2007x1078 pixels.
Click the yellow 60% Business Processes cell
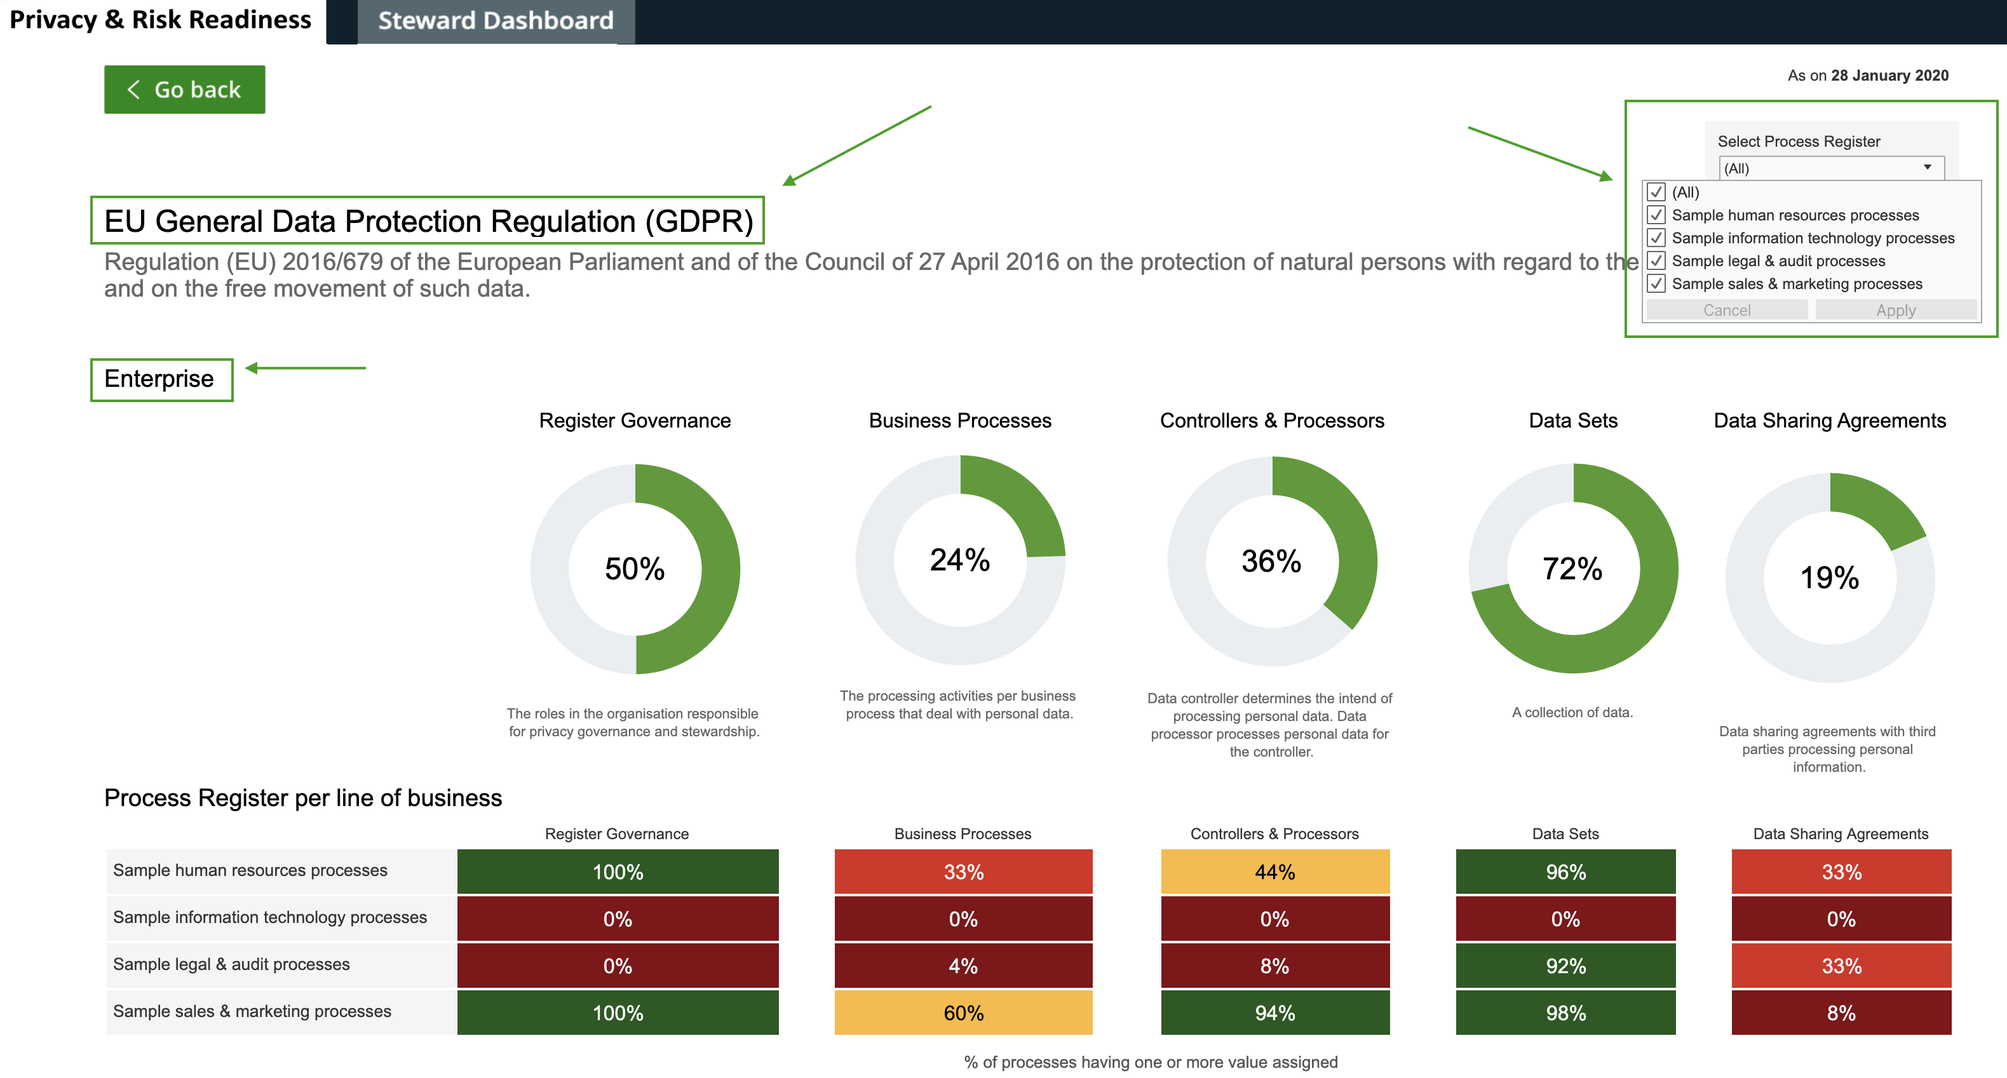pyautogui.click(x=963, y=1013)
